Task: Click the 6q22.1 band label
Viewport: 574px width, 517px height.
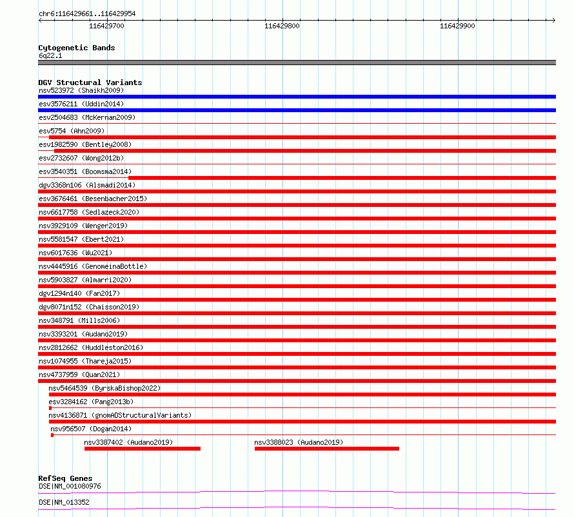Action: click(50, 55)
